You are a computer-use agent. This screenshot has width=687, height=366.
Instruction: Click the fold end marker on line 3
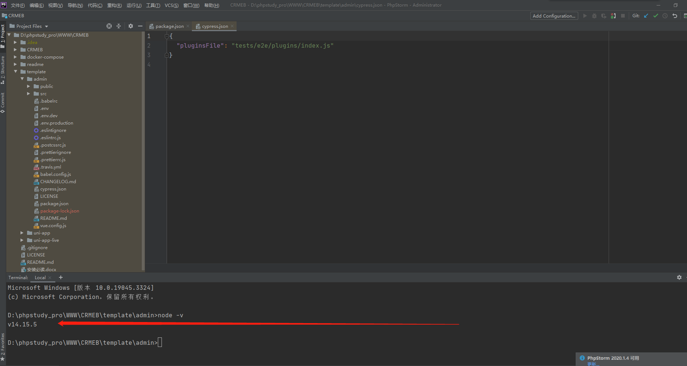point(167,55)
